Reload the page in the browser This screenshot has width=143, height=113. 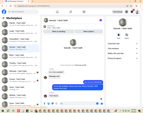(11, 6)
